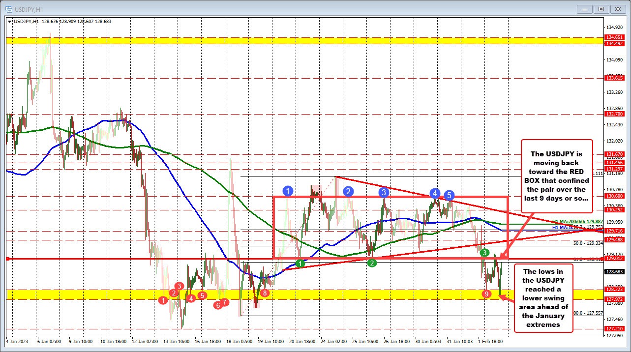Click green circle marker 2 on the lower trendline
Image resolution: width=631 pixels, height=352 pixels.
point(371,263)
